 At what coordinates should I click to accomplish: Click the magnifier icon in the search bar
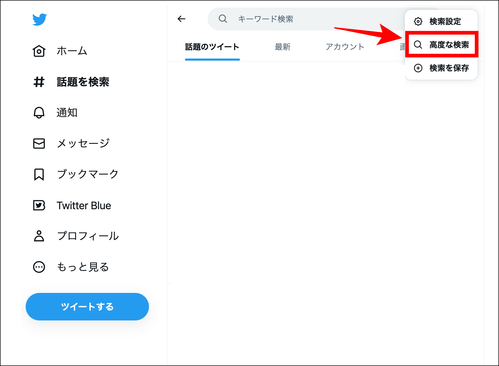point(223,19)
